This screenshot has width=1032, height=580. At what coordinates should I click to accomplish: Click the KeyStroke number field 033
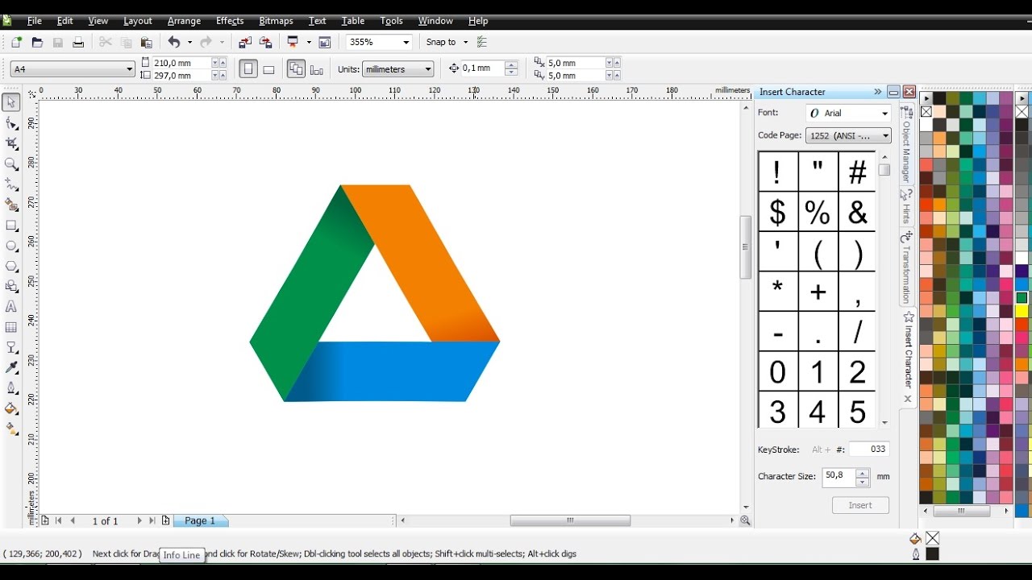(869, 449)
